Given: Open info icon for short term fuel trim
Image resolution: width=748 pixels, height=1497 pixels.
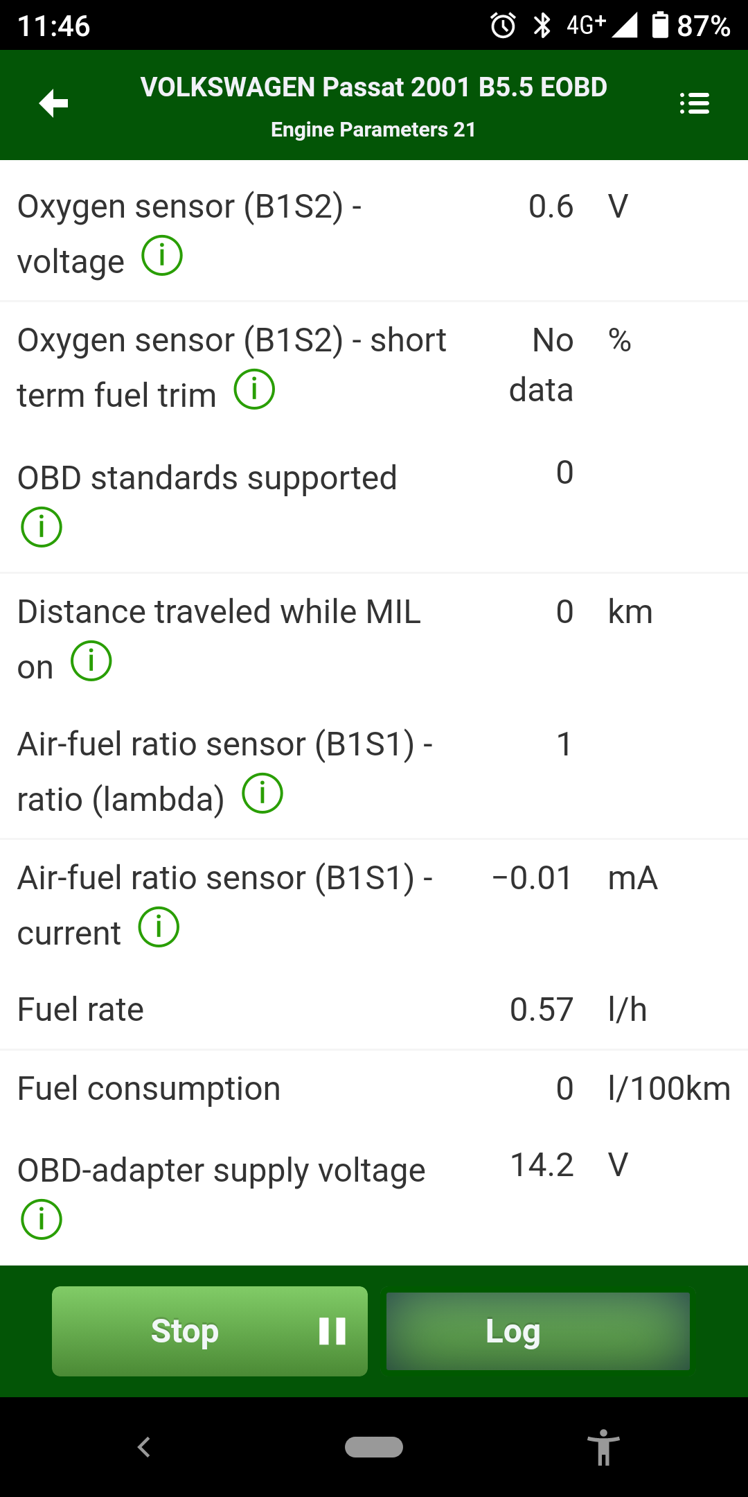Looking at the screenshot, I should [x=254, y=389].
